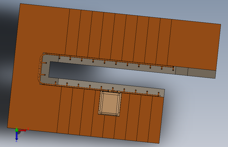Select the gray stringer face beside the upper flight
228x147 pixels.
pos(116,65)
